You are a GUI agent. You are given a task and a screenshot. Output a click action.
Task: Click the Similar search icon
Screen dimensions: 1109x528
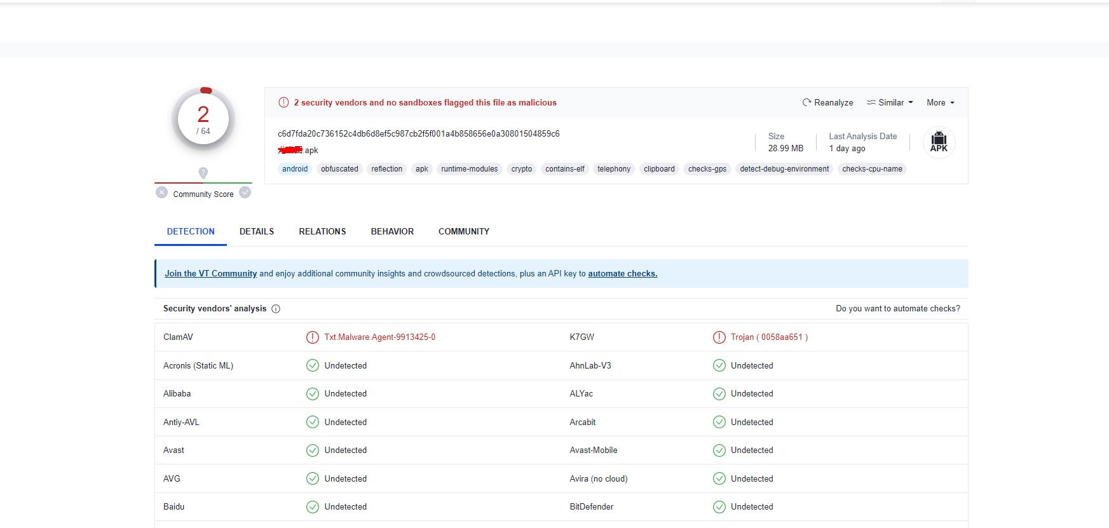[x=871, y=102]
